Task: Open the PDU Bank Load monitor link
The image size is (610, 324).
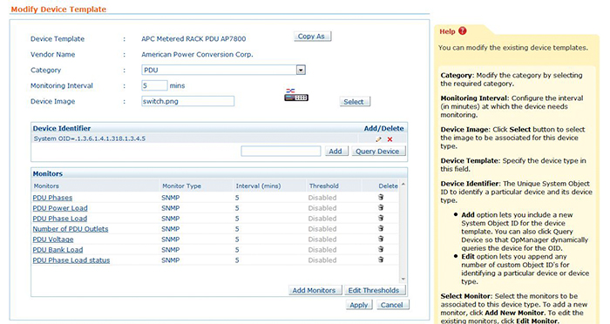Action: click(58, 250)
